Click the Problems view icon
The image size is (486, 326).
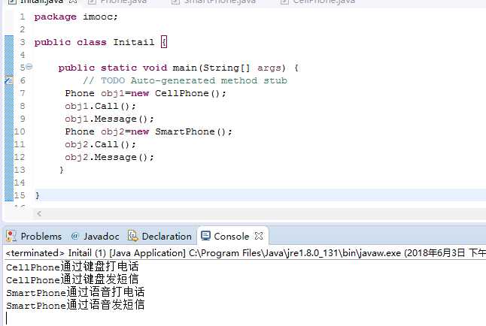11,236
